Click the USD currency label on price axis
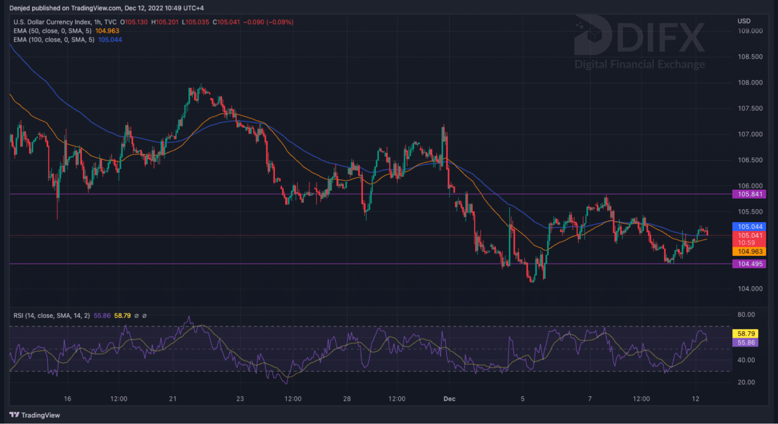 [744, 21]
